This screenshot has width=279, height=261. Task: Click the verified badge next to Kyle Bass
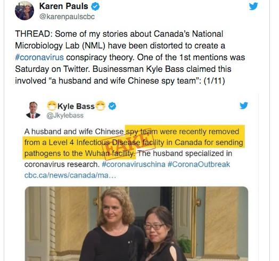pos(112,106)
